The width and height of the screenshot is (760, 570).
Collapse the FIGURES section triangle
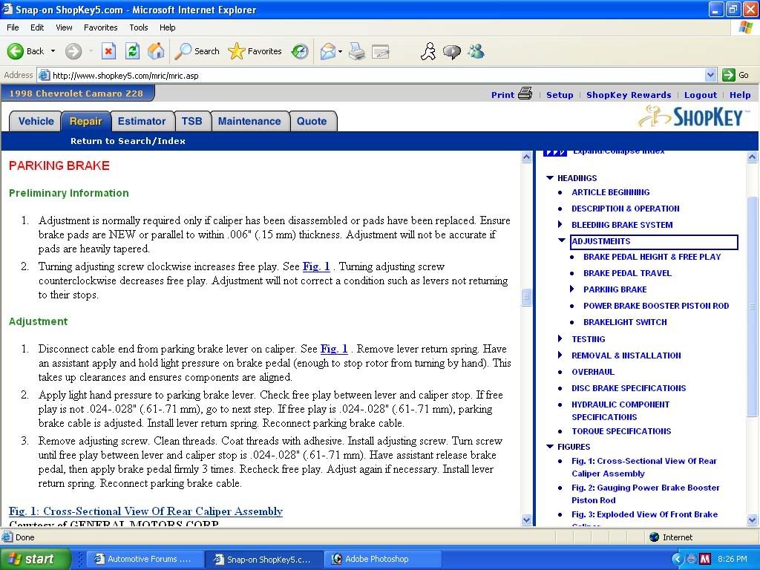coord(550,446)
